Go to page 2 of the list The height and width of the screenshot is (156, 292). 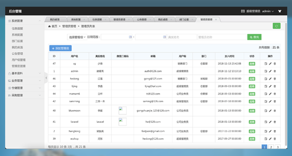tap(271, 147)
